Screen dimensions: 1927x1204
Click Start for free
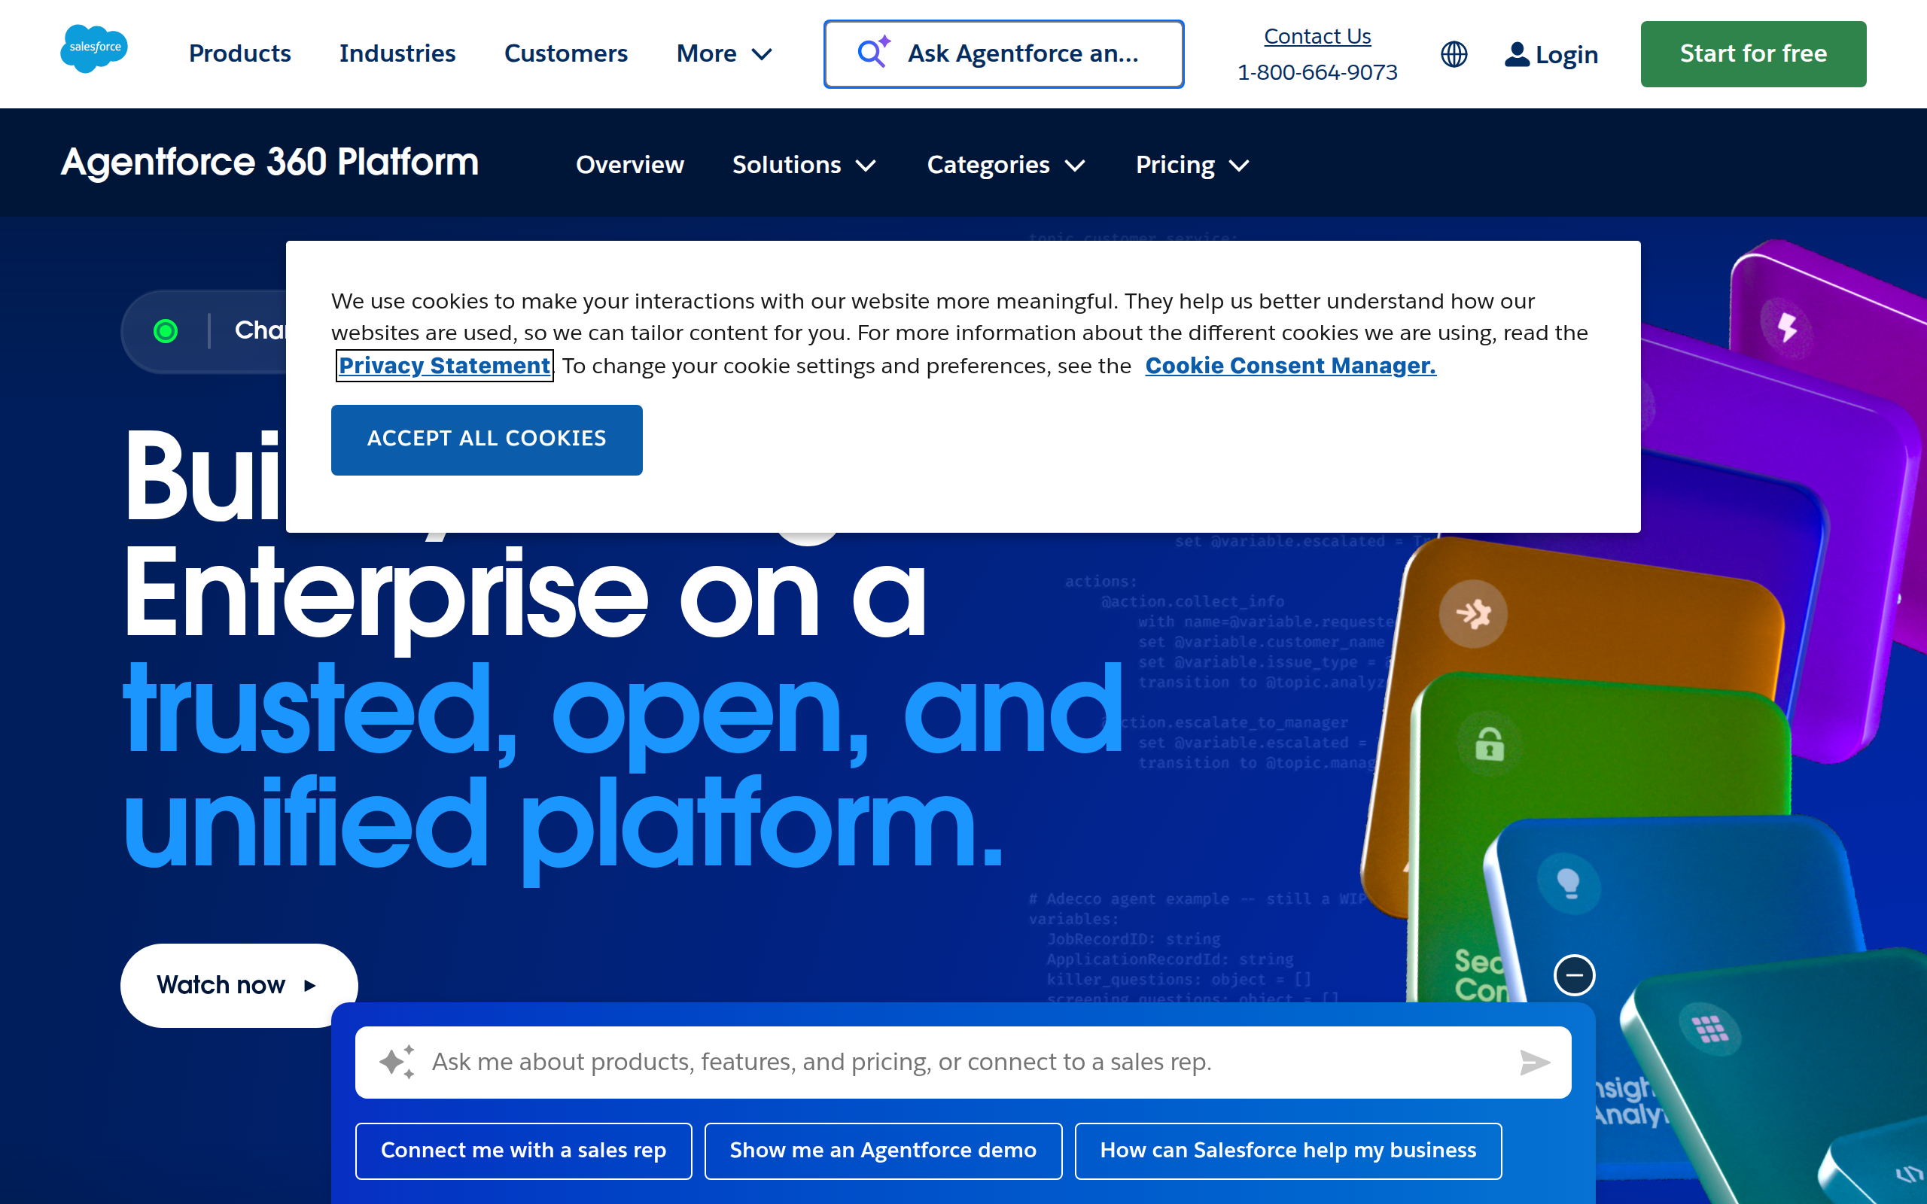point(1752,53)
